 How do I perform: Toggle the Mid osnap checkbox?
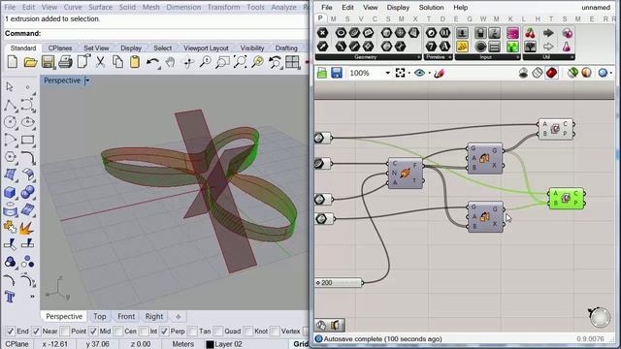tap(93, 331)
